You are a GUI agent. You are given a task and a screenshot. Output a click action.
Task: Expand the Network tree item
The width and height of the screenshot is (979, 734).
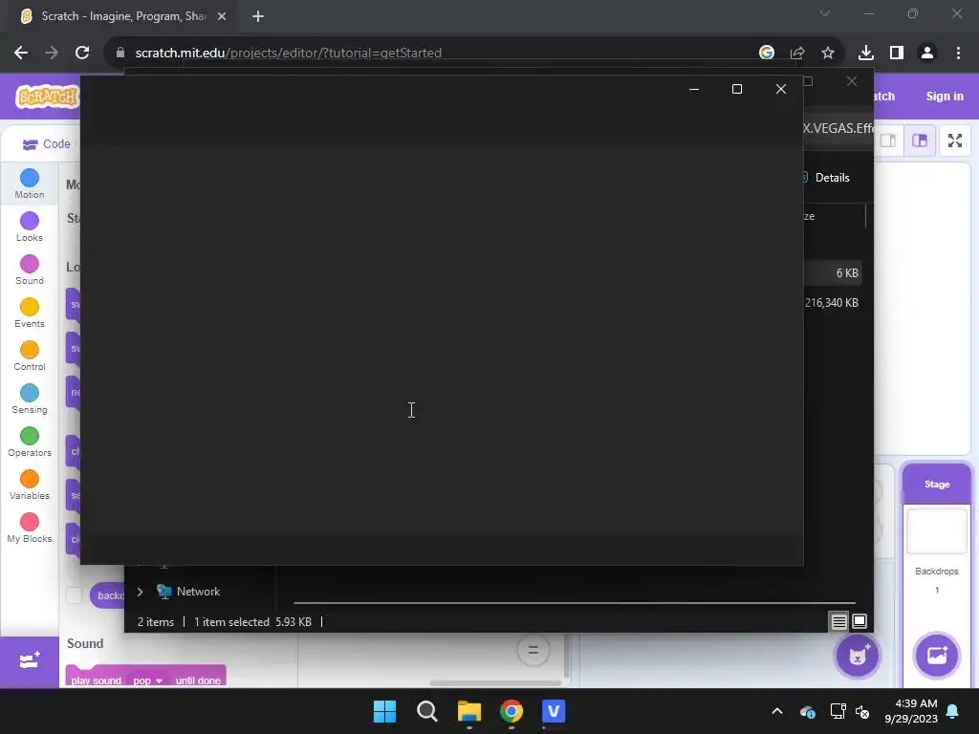tap(140, 592)
